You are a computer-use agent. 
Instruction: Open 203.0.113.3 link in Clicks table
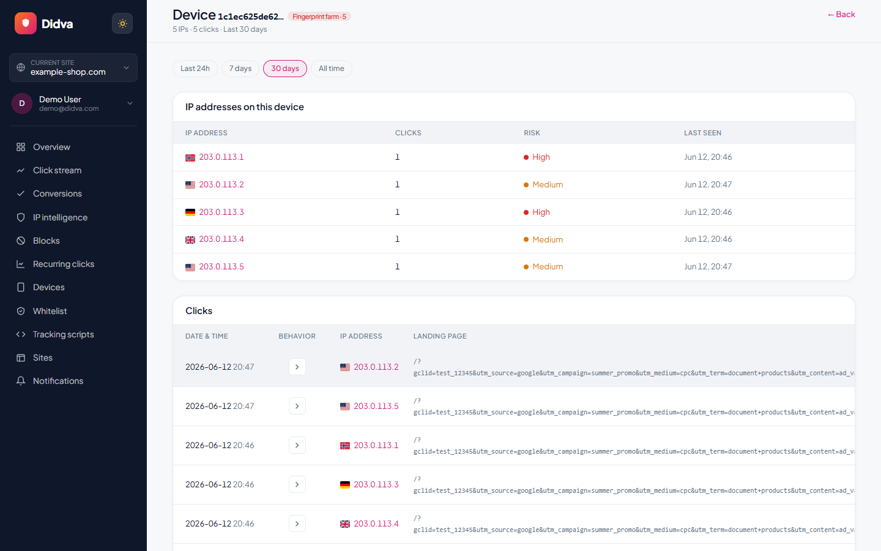376,484
